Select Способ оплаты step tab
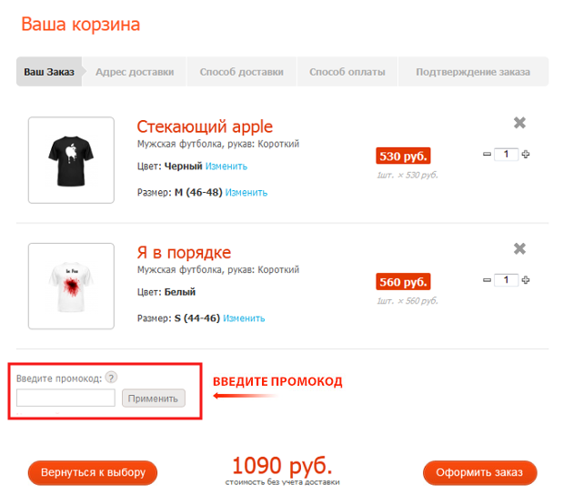This screenshot has width=573, height=504. (347, 72)
